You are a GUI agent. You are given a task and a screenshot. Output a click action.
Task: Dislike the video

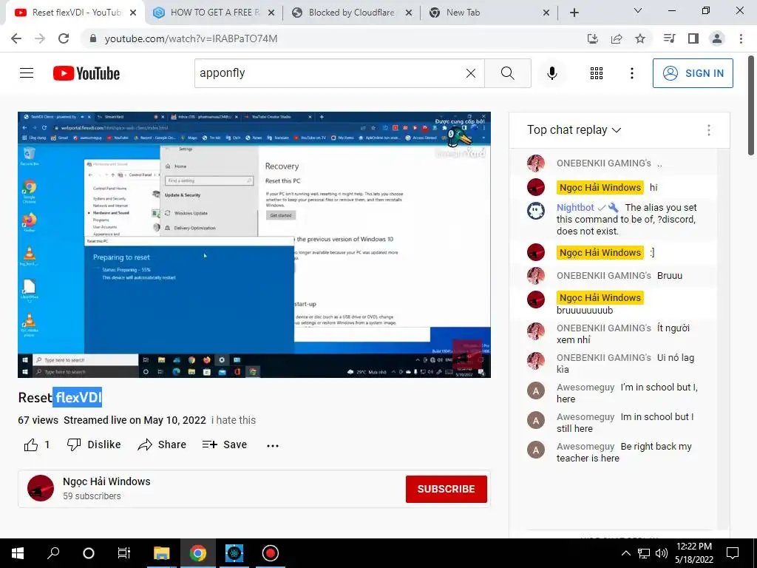(x=94, y=444)
